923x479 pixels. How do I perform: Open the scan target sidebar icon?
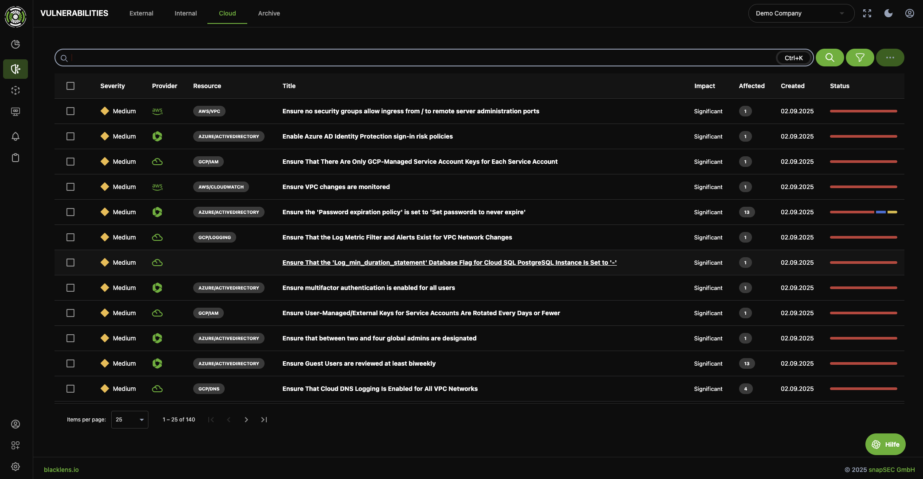[x=16, y=90]
